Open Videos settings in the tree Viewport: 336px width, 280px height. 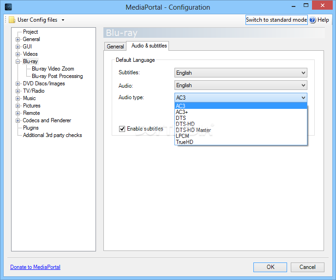pos(30,54)
